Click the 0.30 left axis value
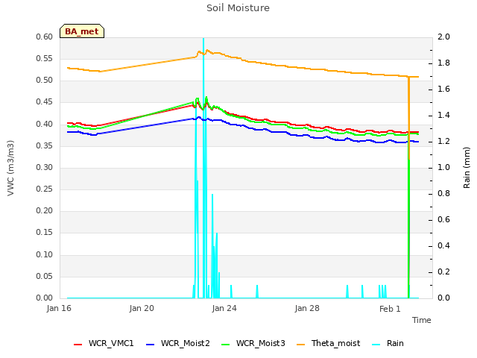Viewport: 477px width, 358px height. [x=45, y=167]
